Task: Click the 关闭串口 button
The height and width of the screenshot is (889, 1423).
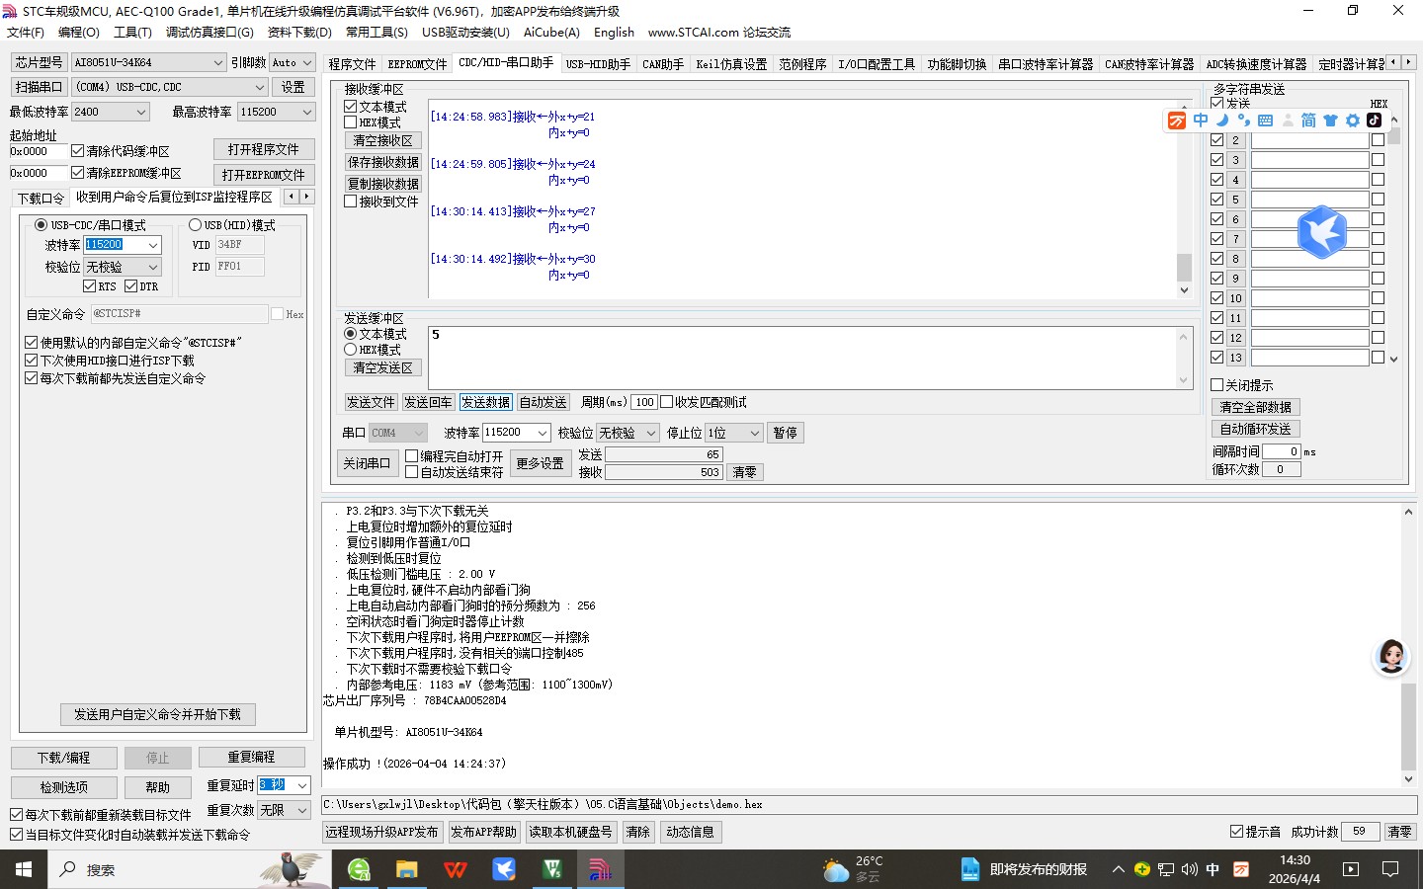Action: click(x=367, y=463)
